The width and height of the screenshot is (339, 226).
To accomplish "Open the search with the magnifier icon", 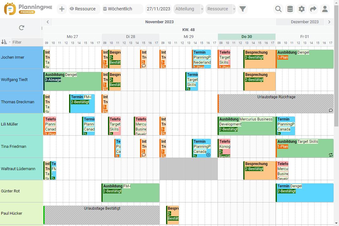I will point(278,9).
